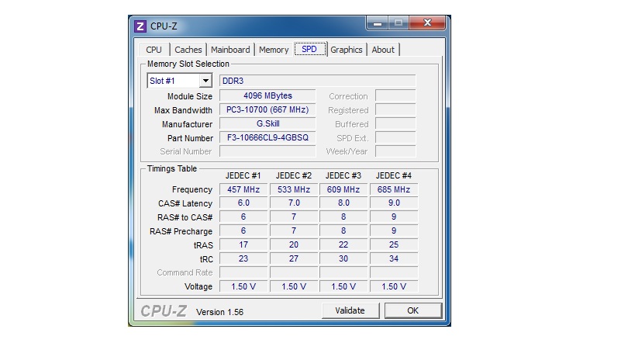Open the Graphics tab
The height and width of the screenshot is (357, 635).
(347, 50)
